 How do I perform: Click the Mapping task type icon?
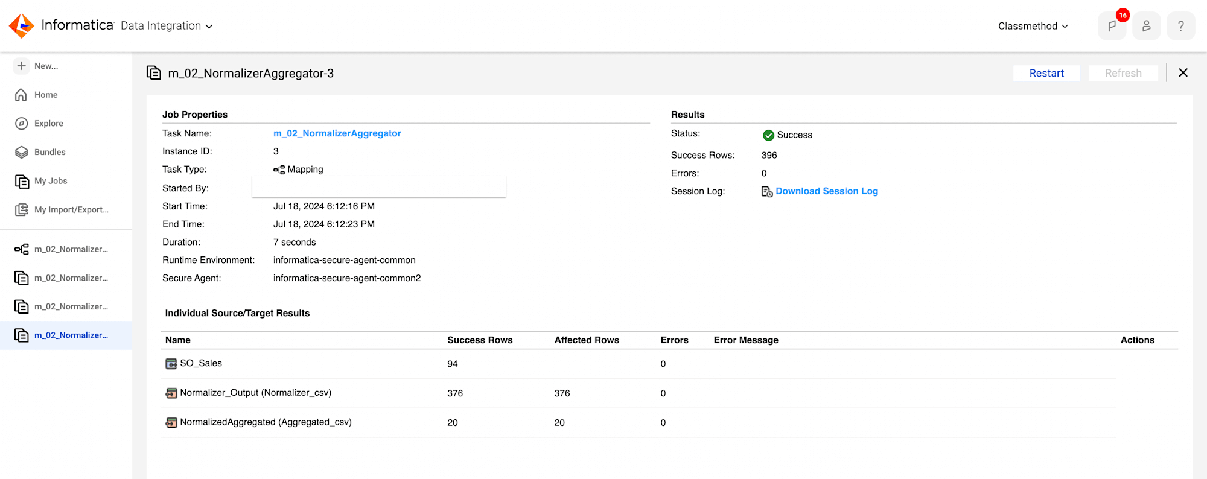click(x=279, y=170)
